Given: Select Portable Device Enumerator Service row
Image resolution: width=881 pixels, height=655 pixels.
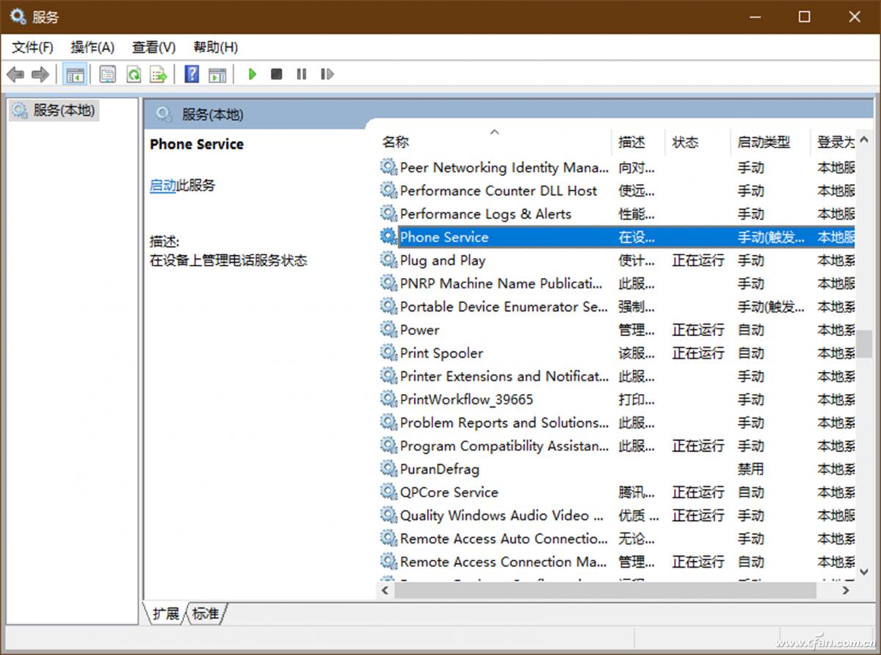Looking at the screenshot, I should 617,307.
